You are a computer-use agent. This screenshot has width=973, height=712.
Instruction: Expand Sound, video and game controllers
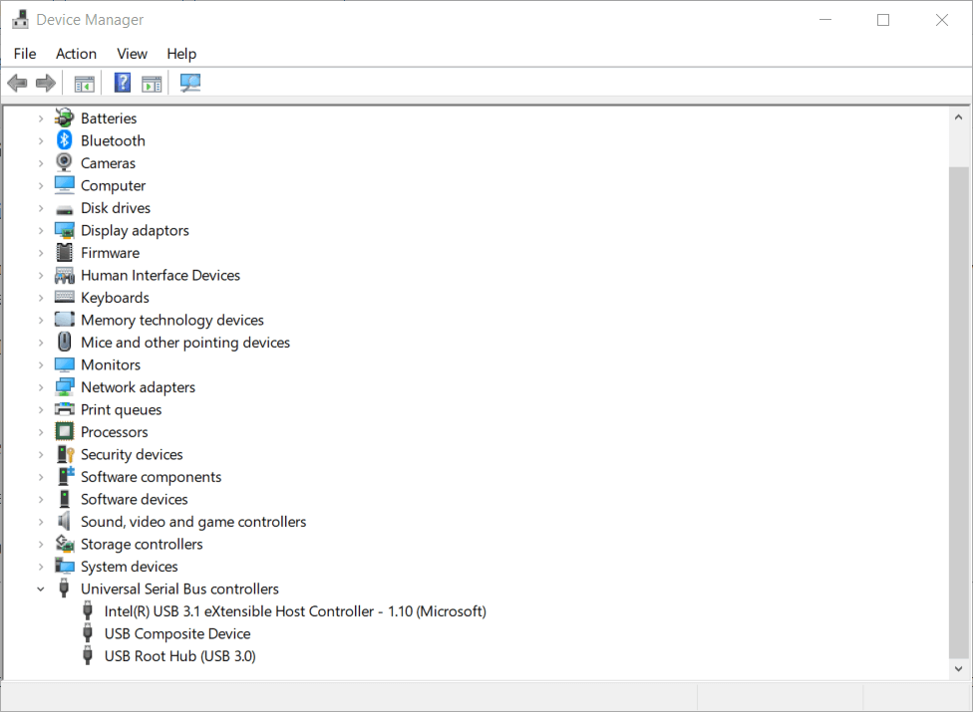[41, 522]
